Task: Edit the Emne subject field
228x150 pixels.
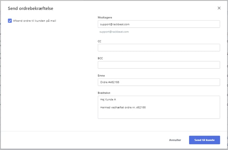Action: [x=159, y=82]
